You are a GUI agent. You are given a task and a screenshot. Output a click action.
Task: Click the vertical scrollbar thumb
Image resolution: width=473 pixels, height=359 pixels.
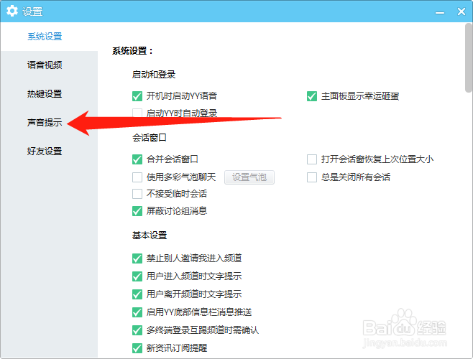[x=468, y=57]
